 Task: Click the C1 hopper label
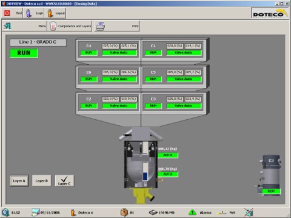point(153,46)
